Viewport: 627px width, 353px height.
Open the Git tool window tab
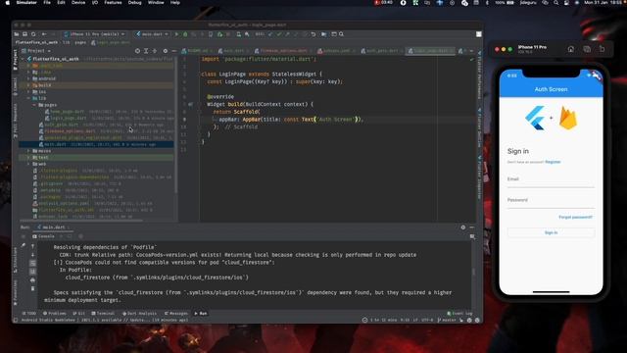(x=78, y=314)
